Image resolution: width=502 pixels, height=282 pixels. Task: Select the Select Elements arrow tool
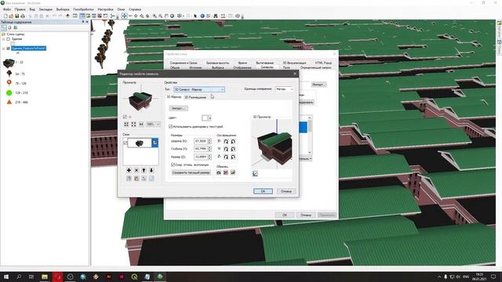click(195, 16)
